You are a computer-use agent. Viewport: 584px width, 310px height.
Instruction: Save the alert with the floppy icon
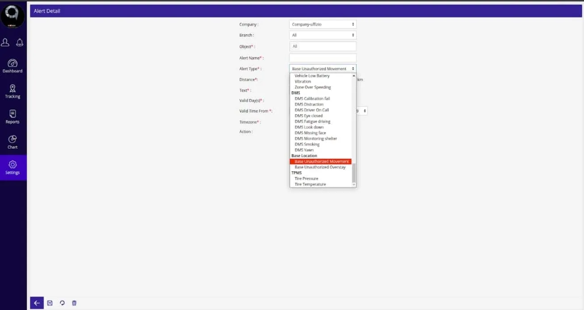click(50, 303)
